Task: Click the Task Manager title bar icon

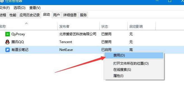Action: (2, 1)
